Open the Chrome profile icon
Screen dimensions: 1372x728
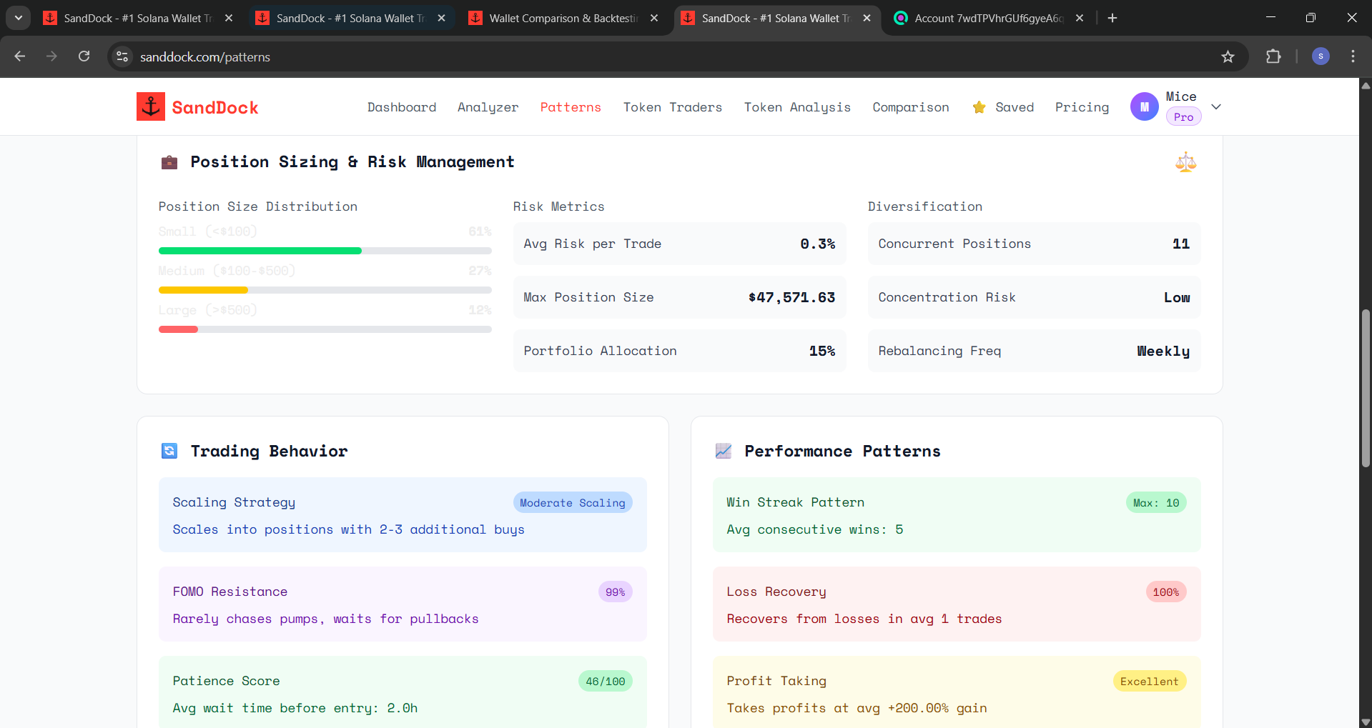tap(1321, 56)
